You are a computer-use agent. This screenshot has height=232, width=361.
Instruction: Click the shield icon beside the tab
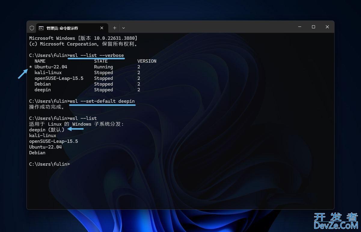coord(32,28)
